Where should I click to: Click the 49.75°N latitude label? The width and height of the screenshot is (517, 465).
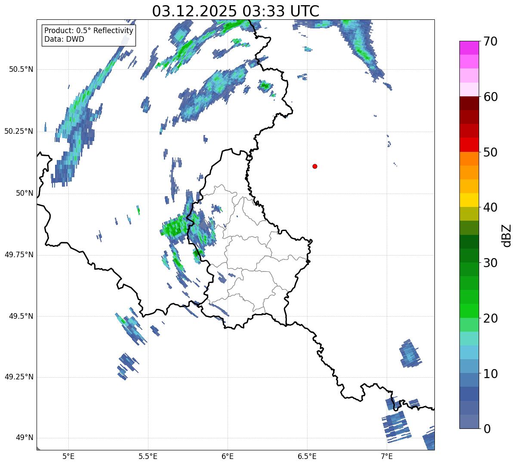coord(19,255)
